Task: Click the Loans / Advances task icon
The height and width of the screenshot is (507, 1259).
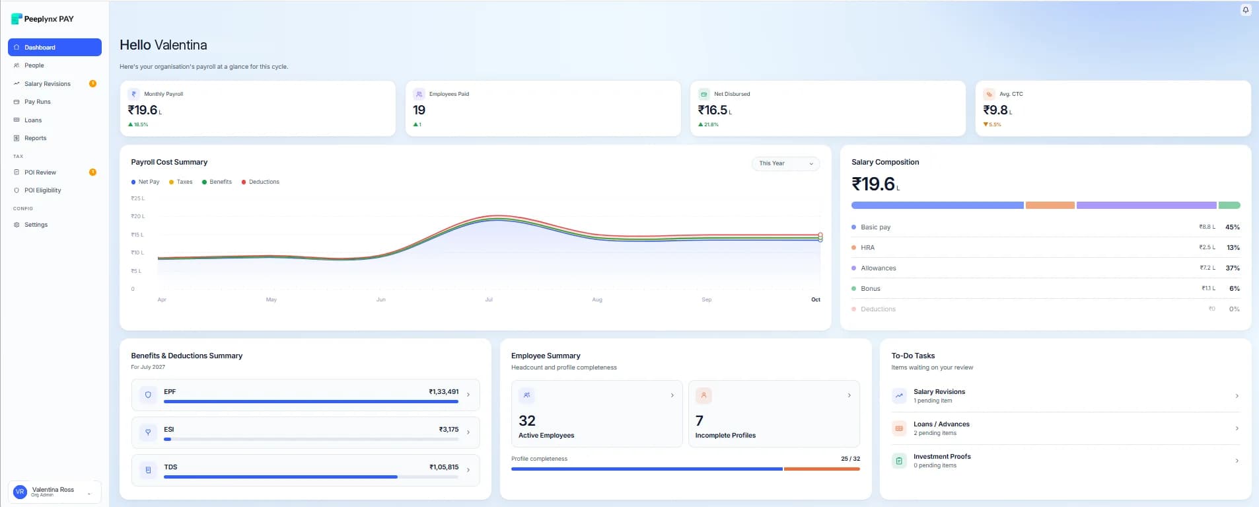Action: [899, 428]
